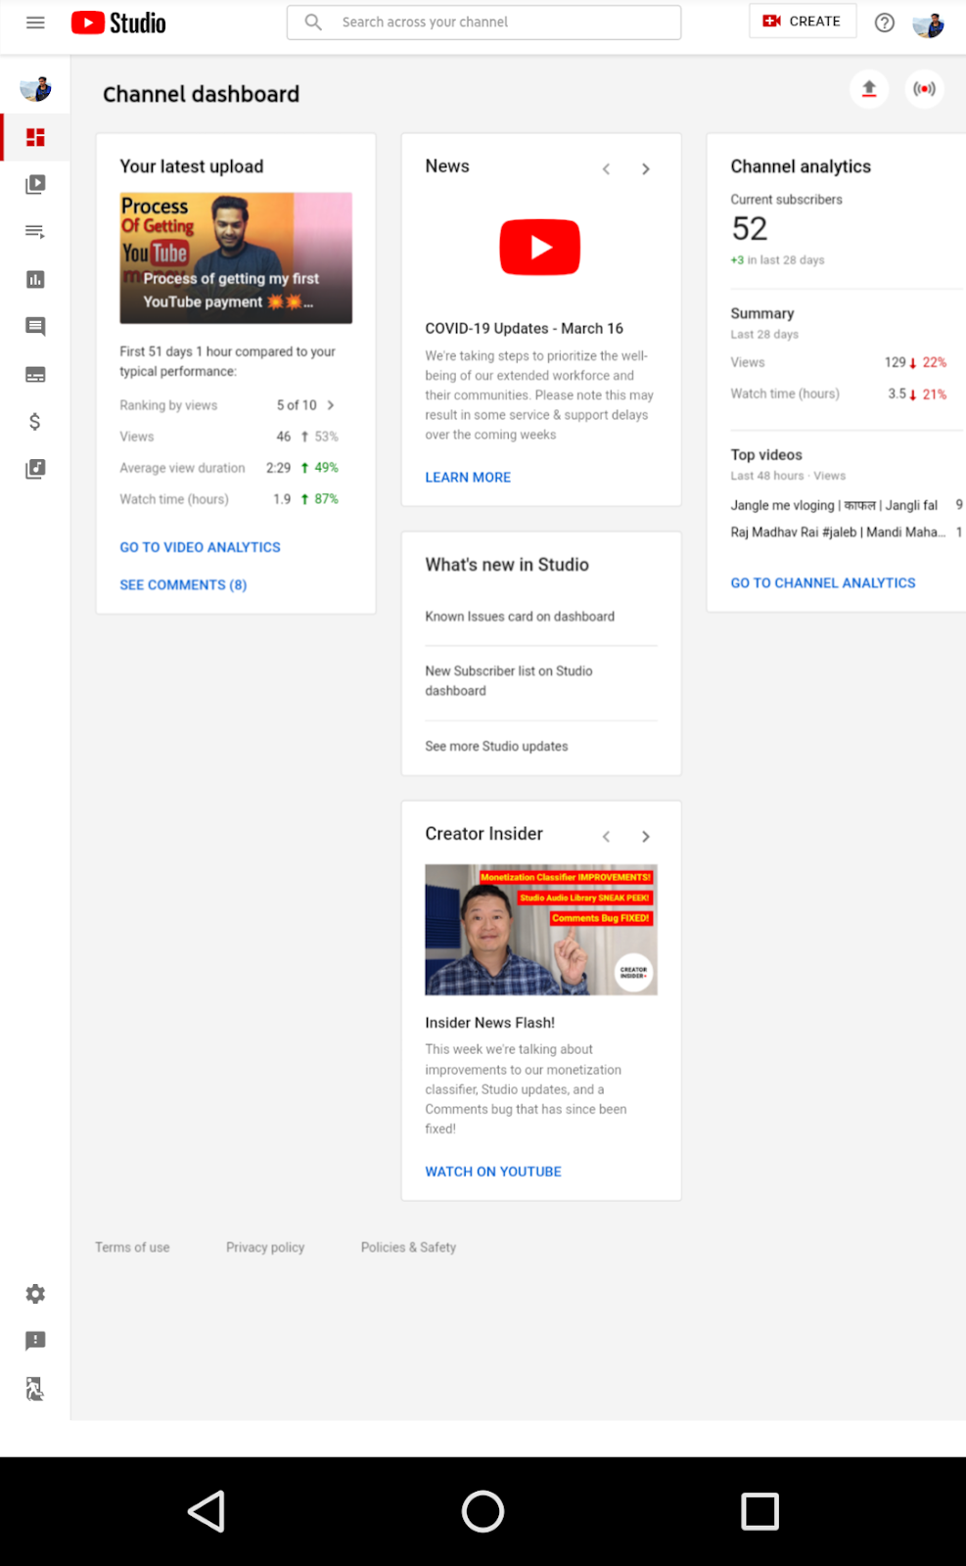
Task: Tap the Android home button
Action: [x=483, y=1511]
